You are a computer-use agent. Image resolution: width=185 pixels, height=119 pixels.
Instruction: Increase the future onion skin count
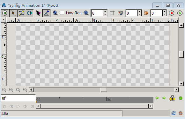pyautogui.click(x=164, y=11)
